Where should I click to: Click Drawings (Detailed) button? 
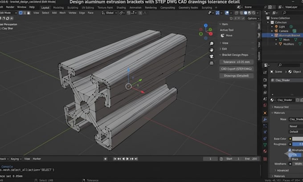point(236,76)
